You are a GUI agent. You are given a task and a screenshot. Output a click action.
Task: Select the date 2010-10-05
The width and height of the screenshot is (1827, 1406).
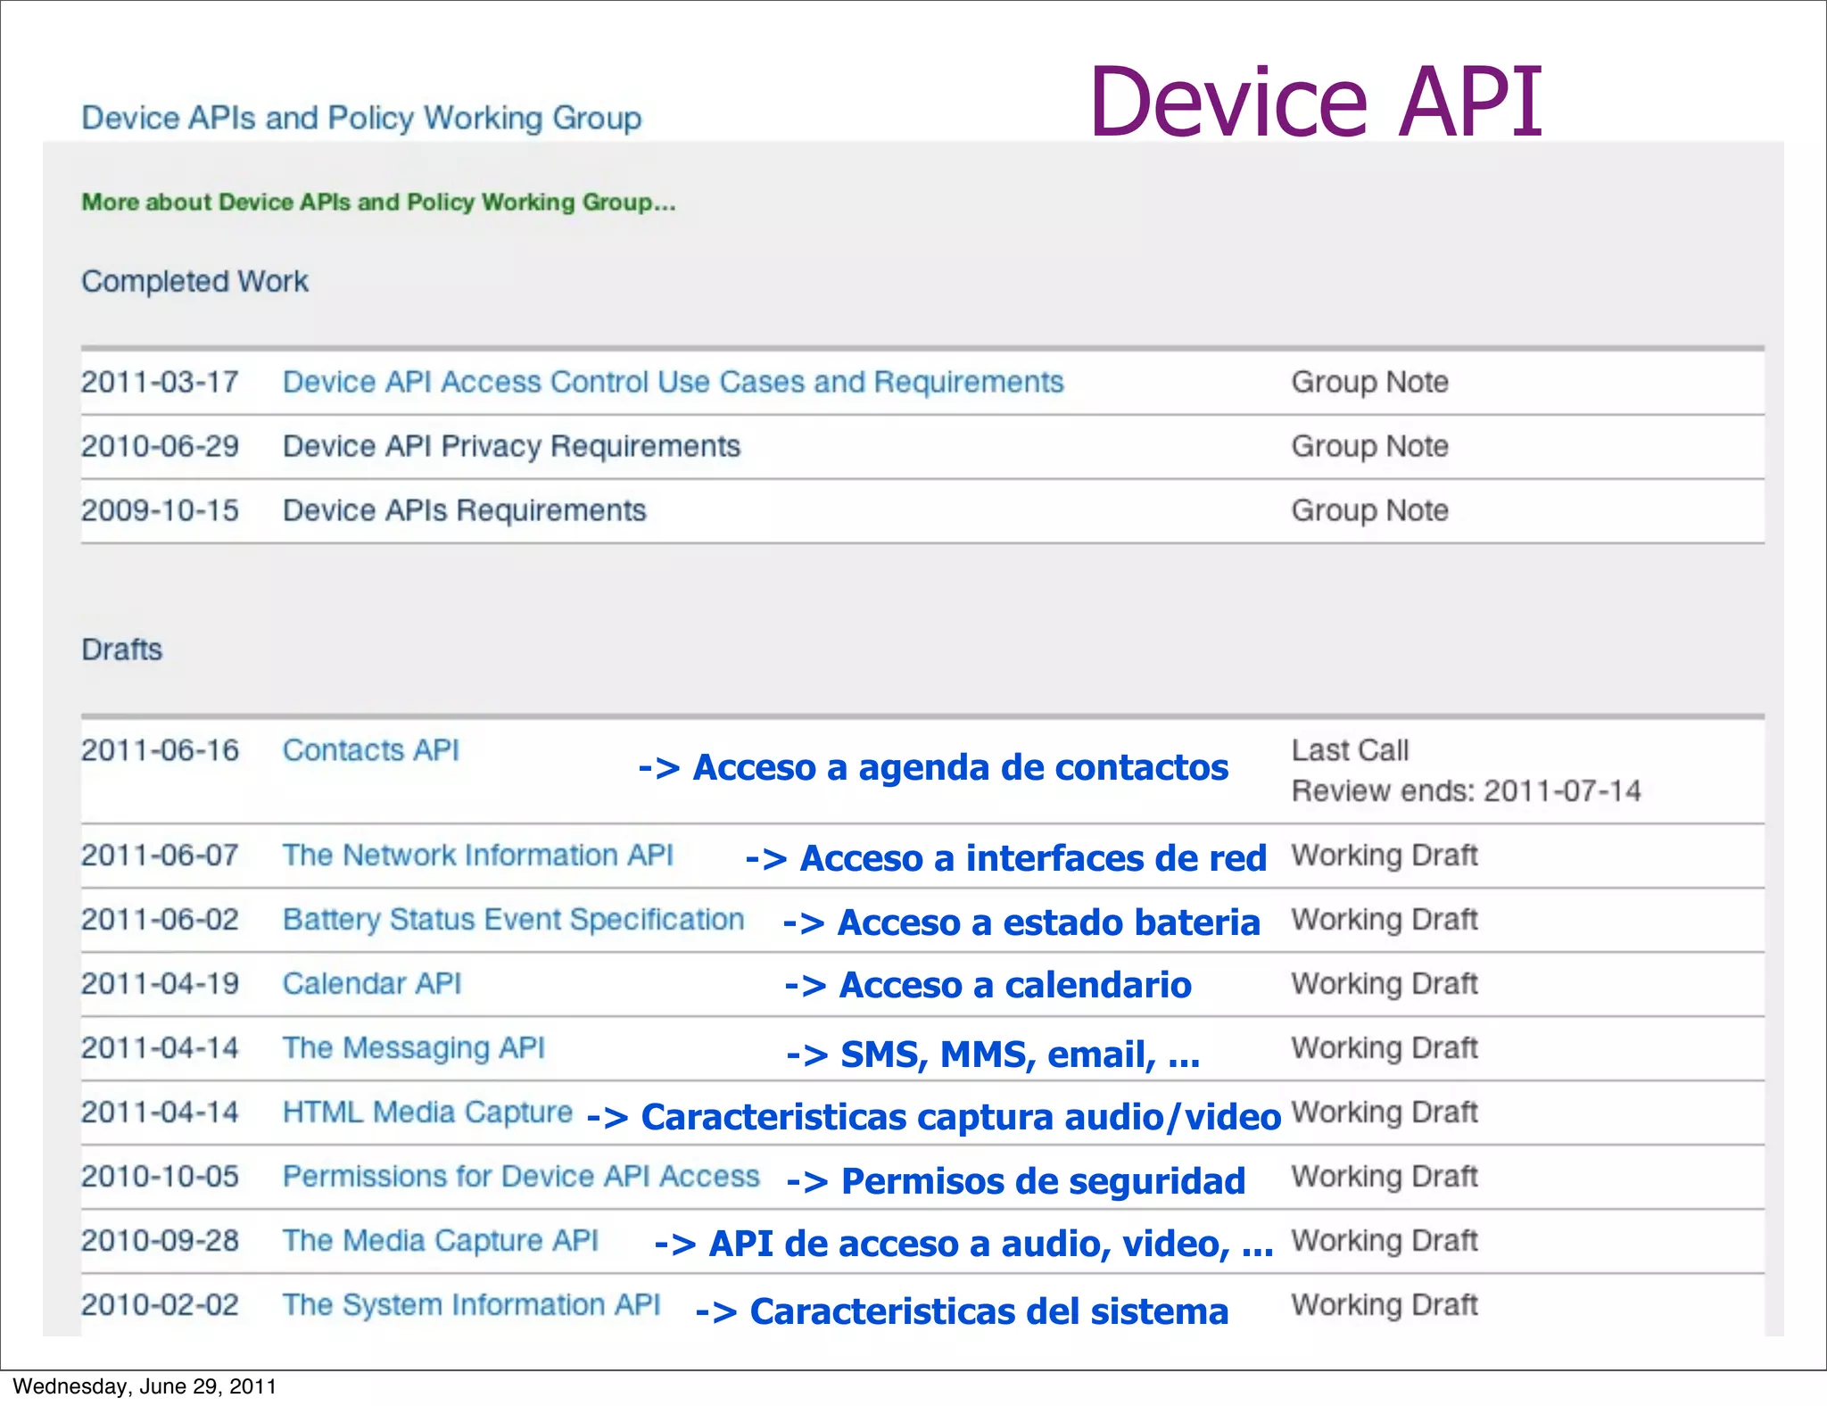click(x=160, y=1176)
